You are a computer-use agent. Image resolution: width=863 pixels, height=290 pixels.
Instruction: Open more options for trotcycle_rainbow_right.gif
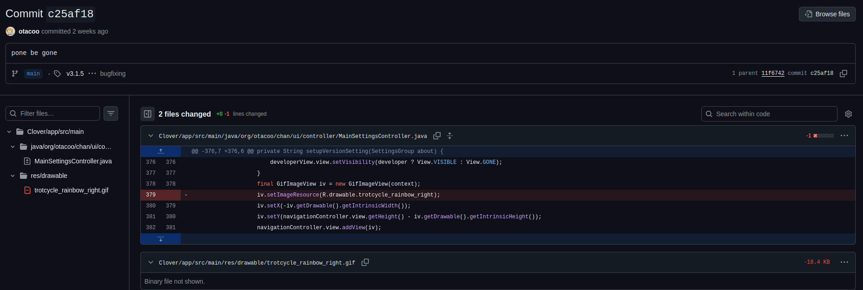coord(844,262)
